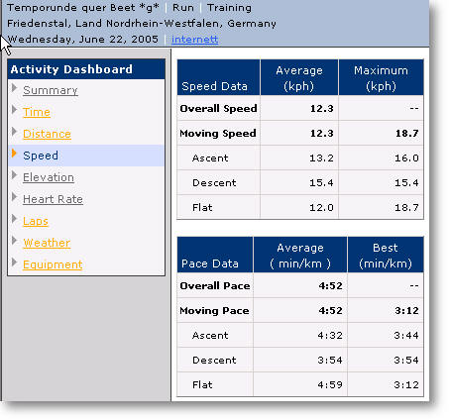Click the Activity Dashboard header

tap(86, 69)
